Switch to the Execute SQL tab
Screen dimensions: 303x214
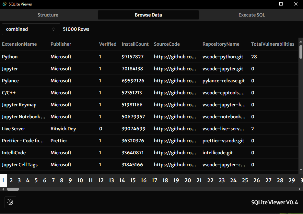[x=251, y=15]
